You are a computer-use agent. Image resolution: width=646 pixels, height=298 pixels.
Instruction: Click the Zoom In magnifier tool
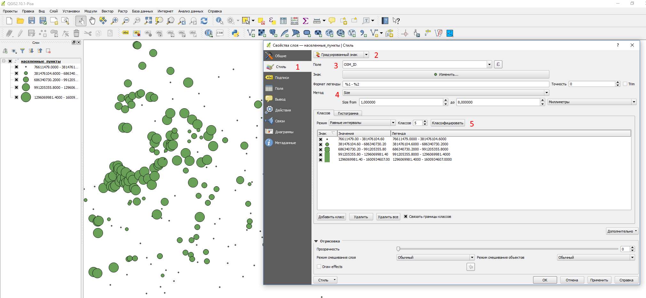tap(114, 21)
